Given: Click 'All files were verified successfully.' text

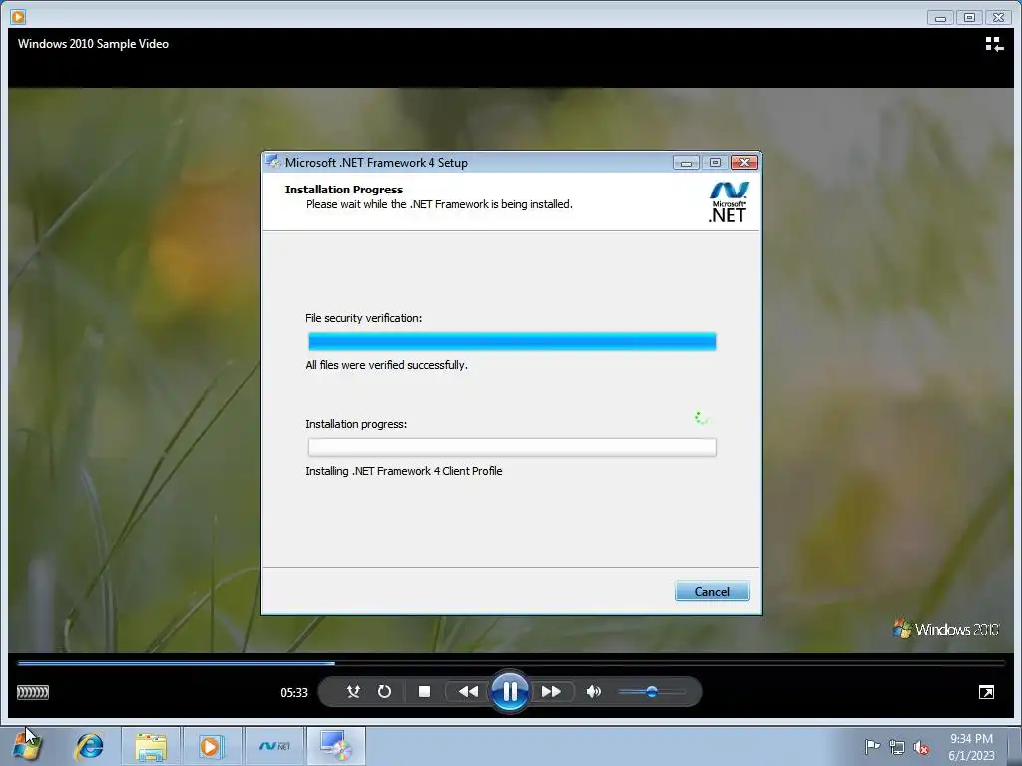Looking at the screenshot, I should [386, 365].
